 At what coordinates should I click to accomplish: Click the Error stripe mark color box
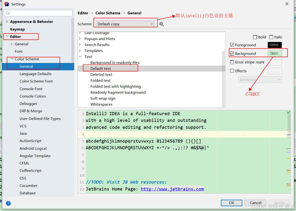click(x=274, y=62)
